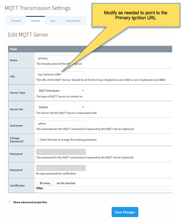This screenshot has height=221, width=183.
Task: Select the Servers tab
Action: [35, 21]
